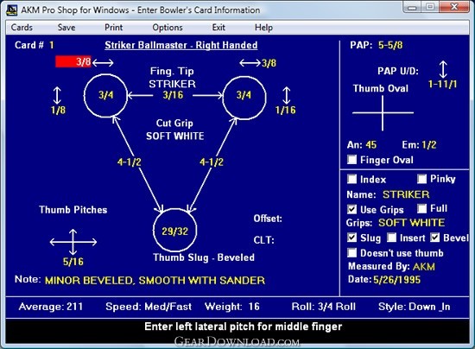Check the Doesn't use thumb box

coord(351,252)
